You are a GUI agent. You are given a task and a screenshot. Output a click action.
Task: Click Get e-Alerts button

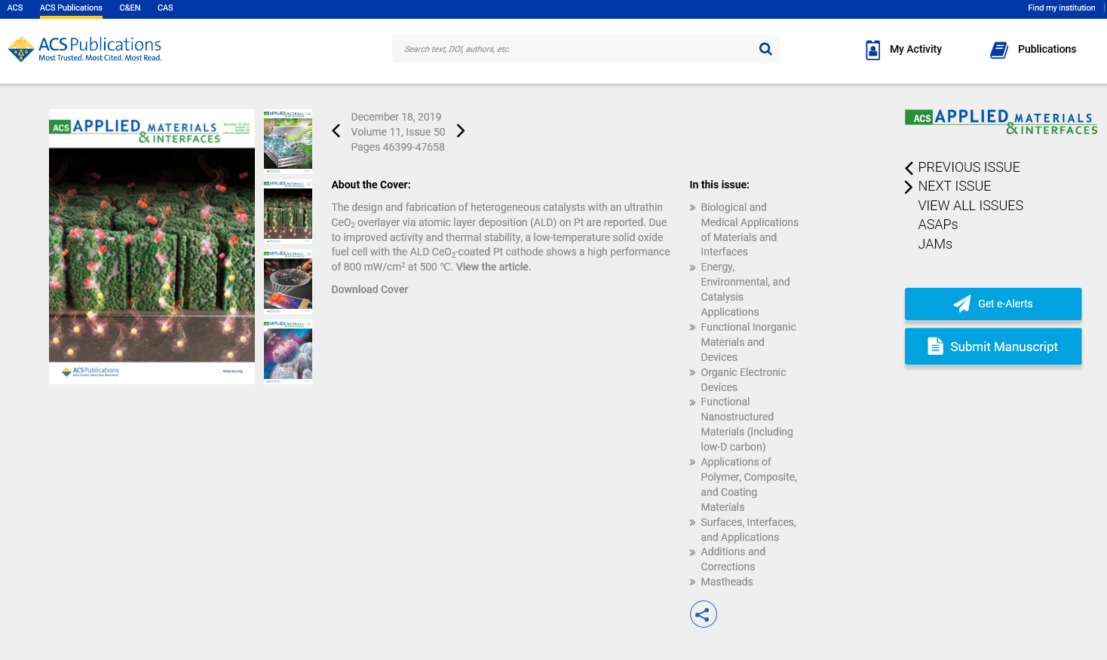pos(992,304)
